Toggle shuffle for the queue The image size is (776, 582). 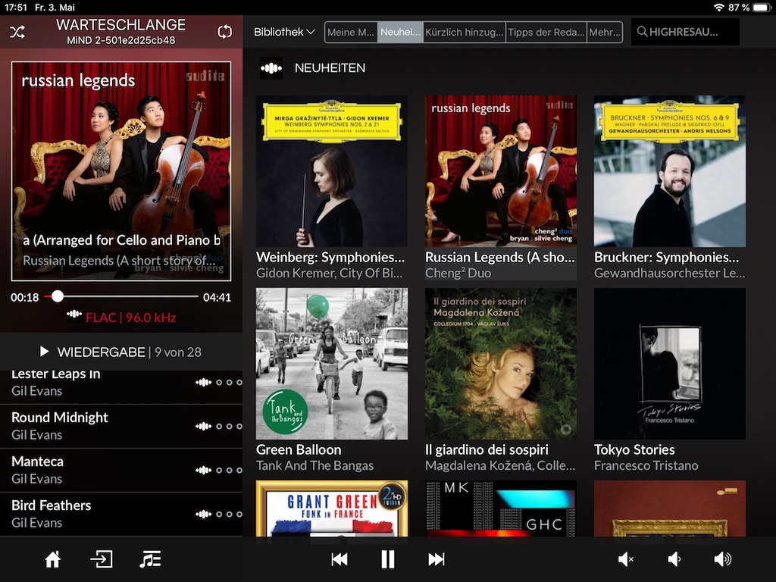[17, 32]
